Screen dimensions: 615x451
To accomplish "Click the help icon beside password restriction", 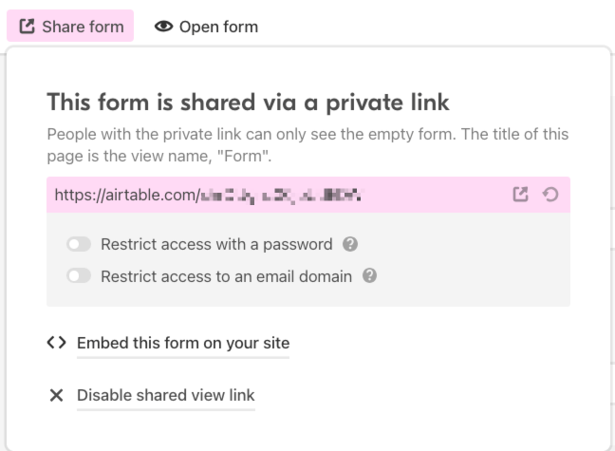I will tap(350, 244).
